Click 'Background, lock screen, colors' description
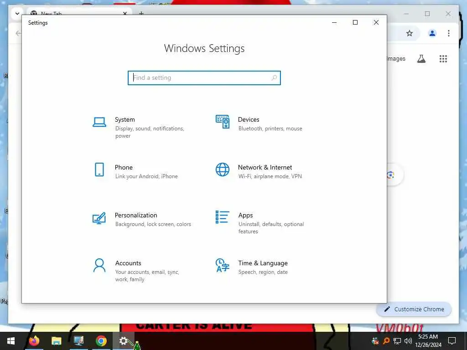Screen dimensions: 467x350 [x=153, y=224]
